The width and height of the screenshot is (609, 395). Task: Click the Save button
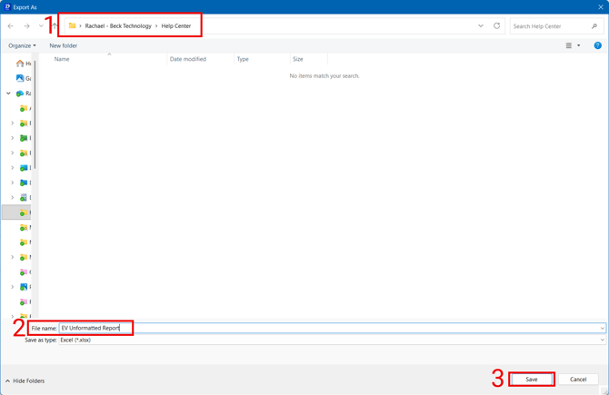[532, 380]
